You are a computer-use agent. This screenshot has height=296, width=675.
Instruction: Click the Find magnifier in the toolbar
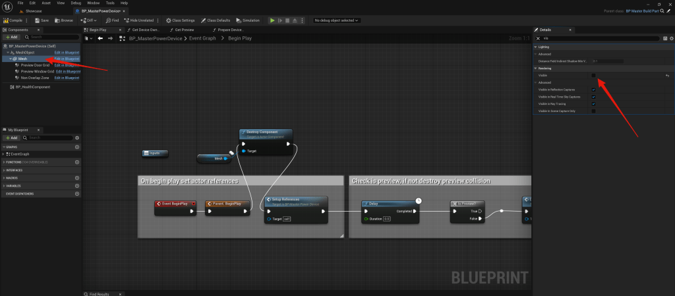[x=112, y=20]
